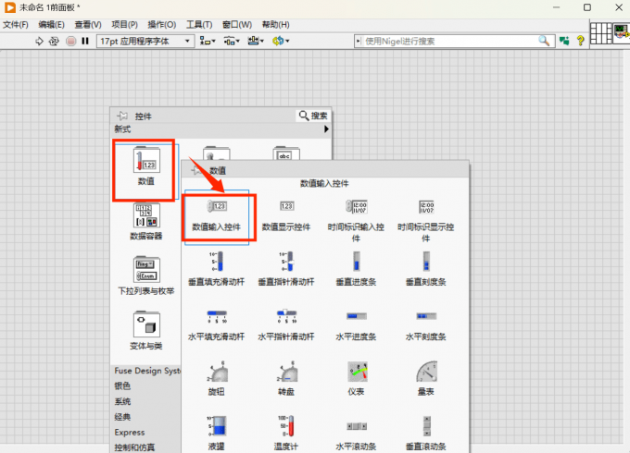Select the 温度计 thermometer control
Screen dimensions: 630x453
[x=286, y=433]
